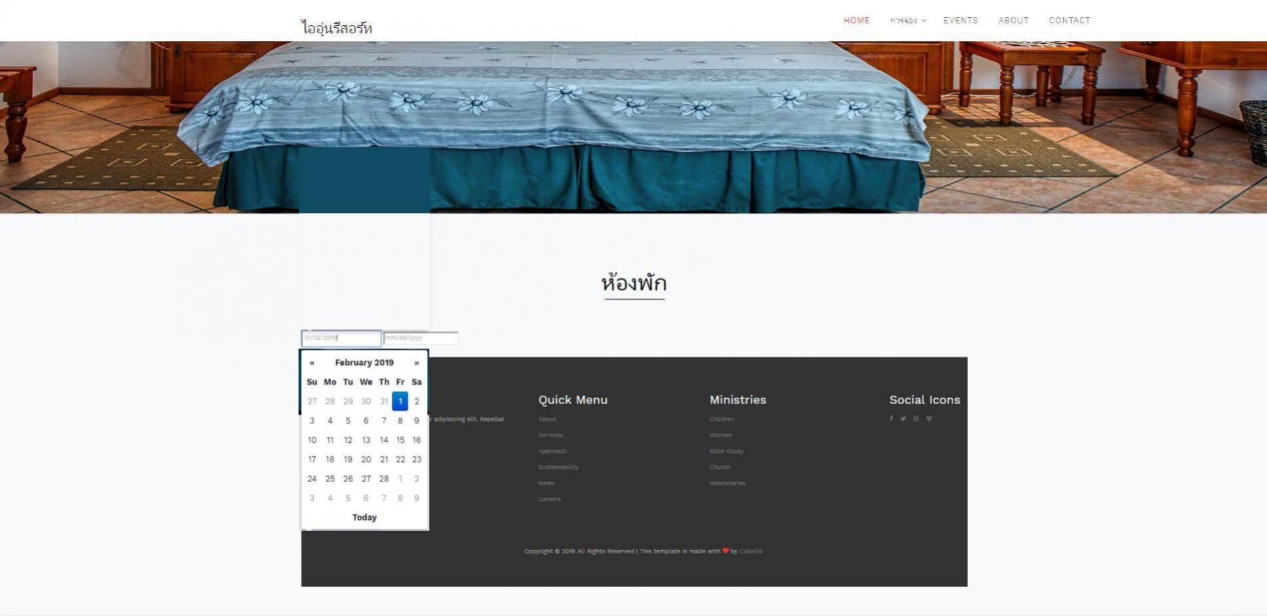The width and height of the screenshot is (1267, 616).
Task: Open Careers link in Quick Menu
Action: point(550,499)
